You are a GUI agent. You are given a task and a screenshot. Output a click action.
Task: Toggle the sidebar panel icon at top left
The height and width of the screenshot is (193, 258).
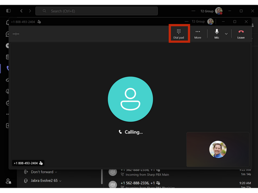(x=8, y=11)
